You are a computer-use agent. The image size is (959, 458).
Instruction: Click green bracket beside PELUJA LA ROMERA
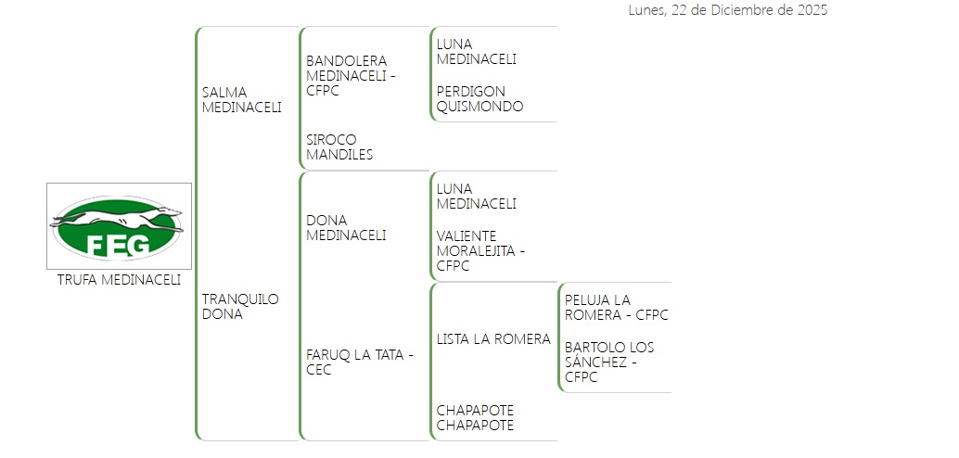click(x=558, y=337)
